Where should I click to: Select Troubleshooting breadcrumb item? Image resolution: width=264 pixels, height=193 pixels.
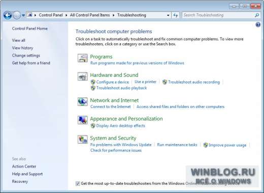point(131,15)
